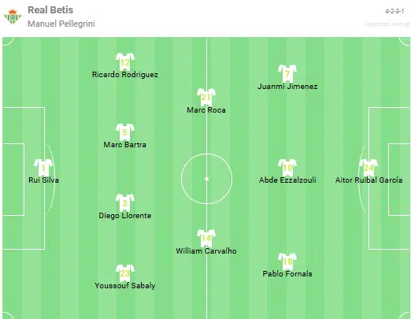Screen dimensions: 411x319
Task: Select Ricardo Rodriguez's number 12 shirt
Action: (125, 61)
